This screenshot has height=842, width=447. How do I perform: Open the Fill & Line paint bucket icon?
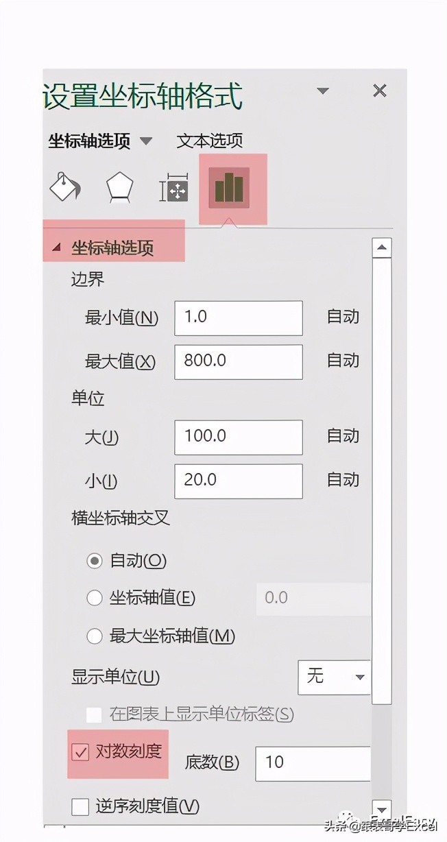click(66, 187)
